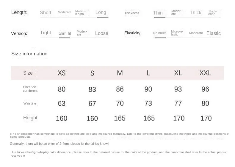Click the waistline value 77 for XL
This screenshot has height=167, width=235.
pos(178,103)
